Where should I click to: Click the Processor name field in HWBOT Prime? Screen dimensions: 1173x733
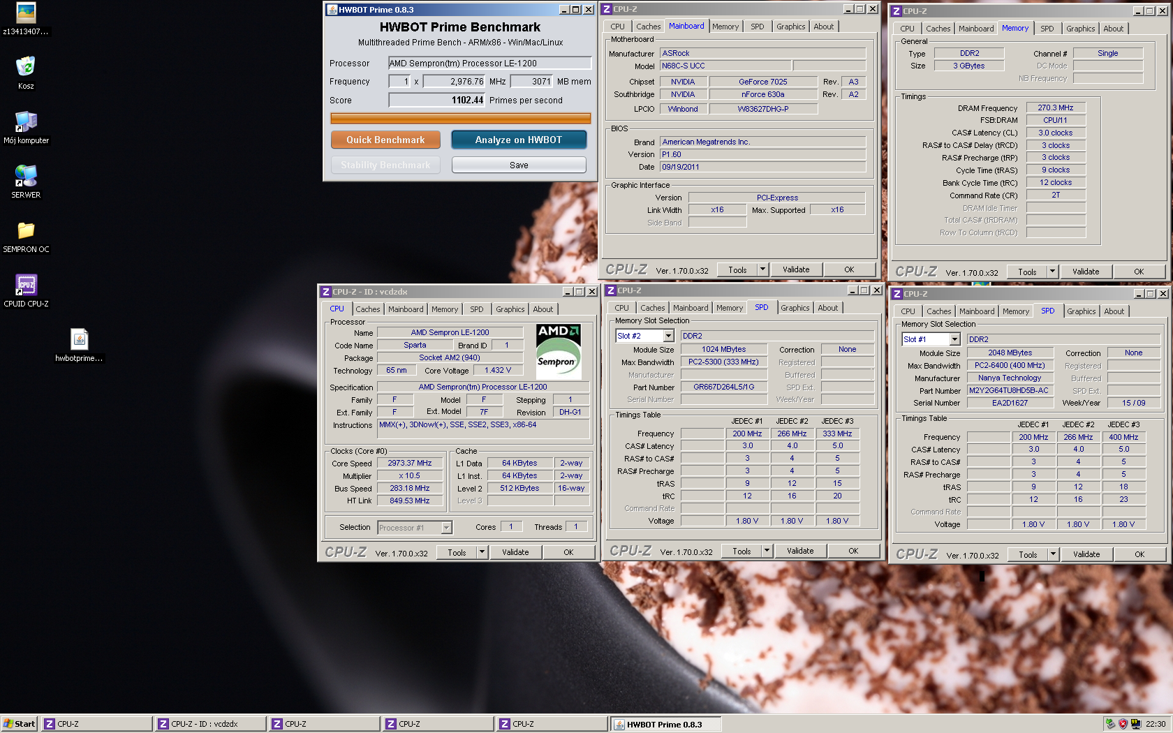click(x=490, y=63)
